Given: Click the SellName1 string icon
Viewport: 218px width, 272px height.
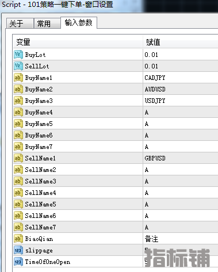Looking at the screenshot, I should click(18, 158).
